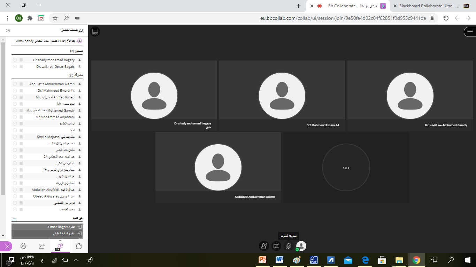The image size is (476, 267).
Task: Toggle the camera video sharing on
Action: pyautogui.click(x=276, y=246)
